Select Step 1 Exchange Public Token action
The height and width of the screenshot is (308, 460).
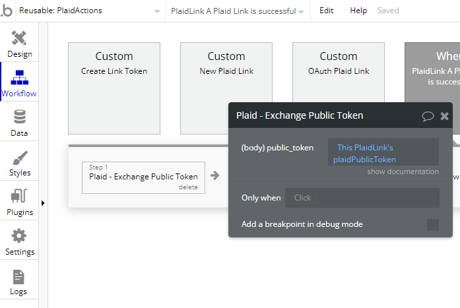143,177
